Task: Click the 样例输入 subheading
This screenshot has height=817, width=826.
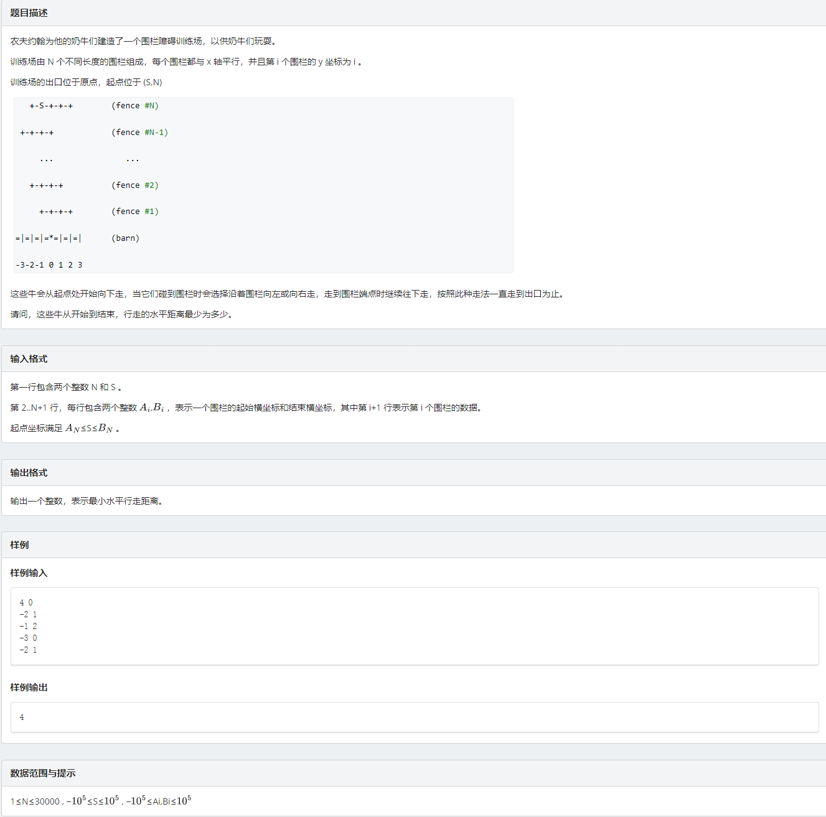Action: click(29, 573)
